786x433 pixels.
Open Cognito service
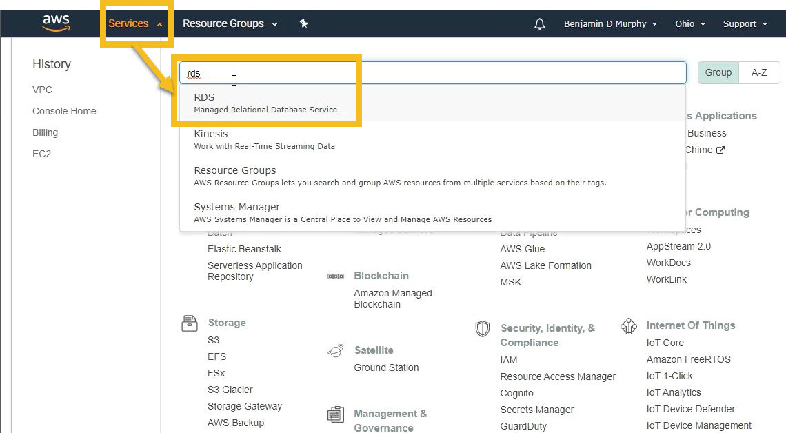(x=516, y=394)
